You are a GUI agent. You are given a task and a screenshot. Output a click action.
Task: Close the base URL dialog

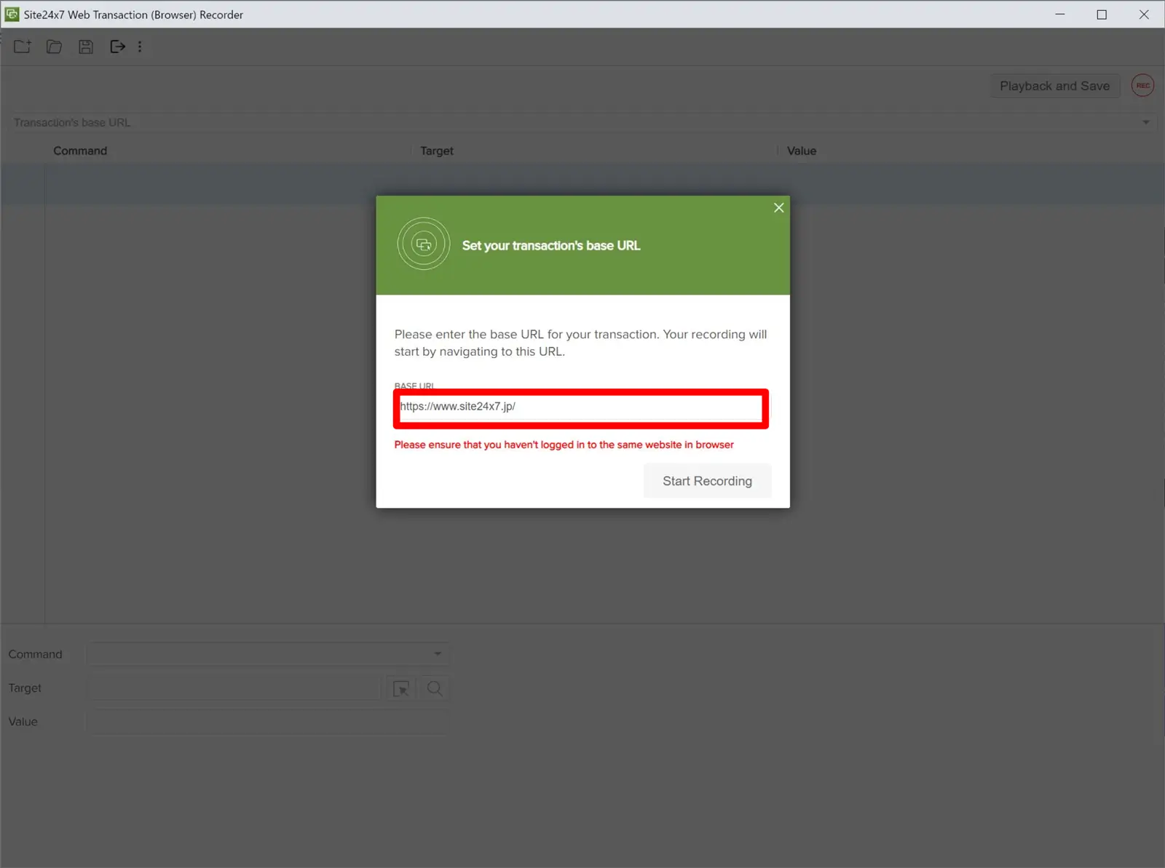click(778, 208)
